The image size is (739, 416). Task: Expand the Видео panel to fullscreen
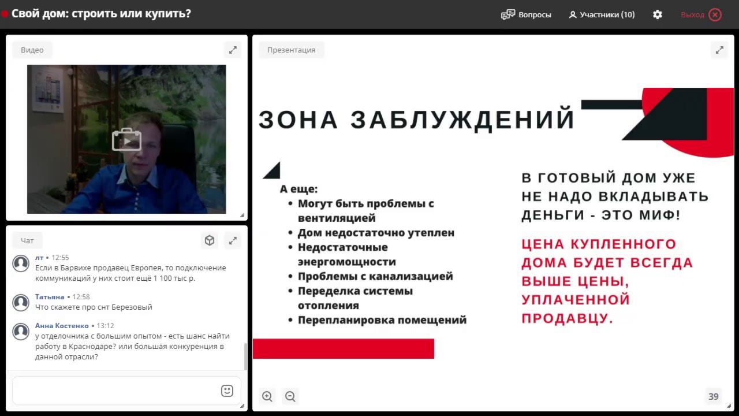[x=233, y=50]
